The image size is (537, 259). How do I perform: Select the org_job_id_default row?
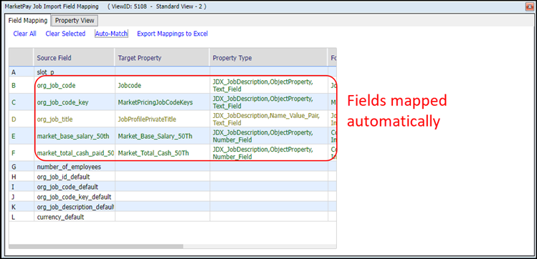(x=173, y=177)
